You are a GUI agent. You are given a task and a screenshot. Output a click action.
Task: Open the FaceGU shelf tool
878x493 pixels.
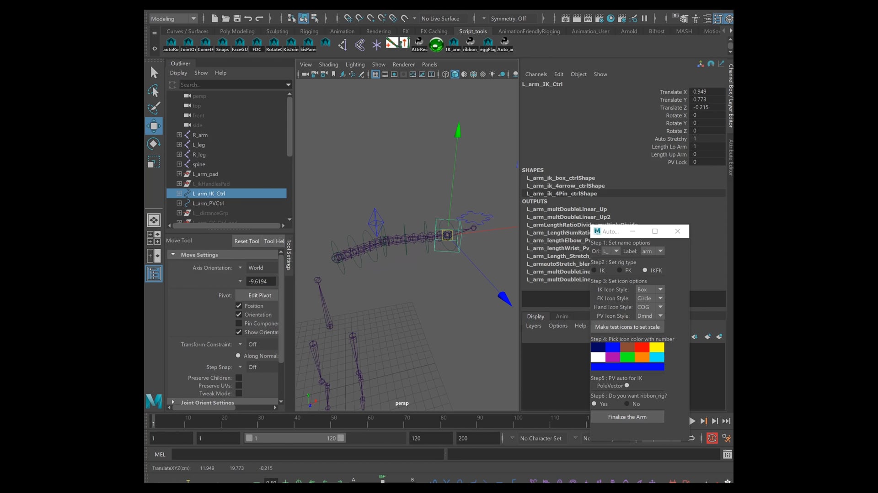tap(240, 45)
